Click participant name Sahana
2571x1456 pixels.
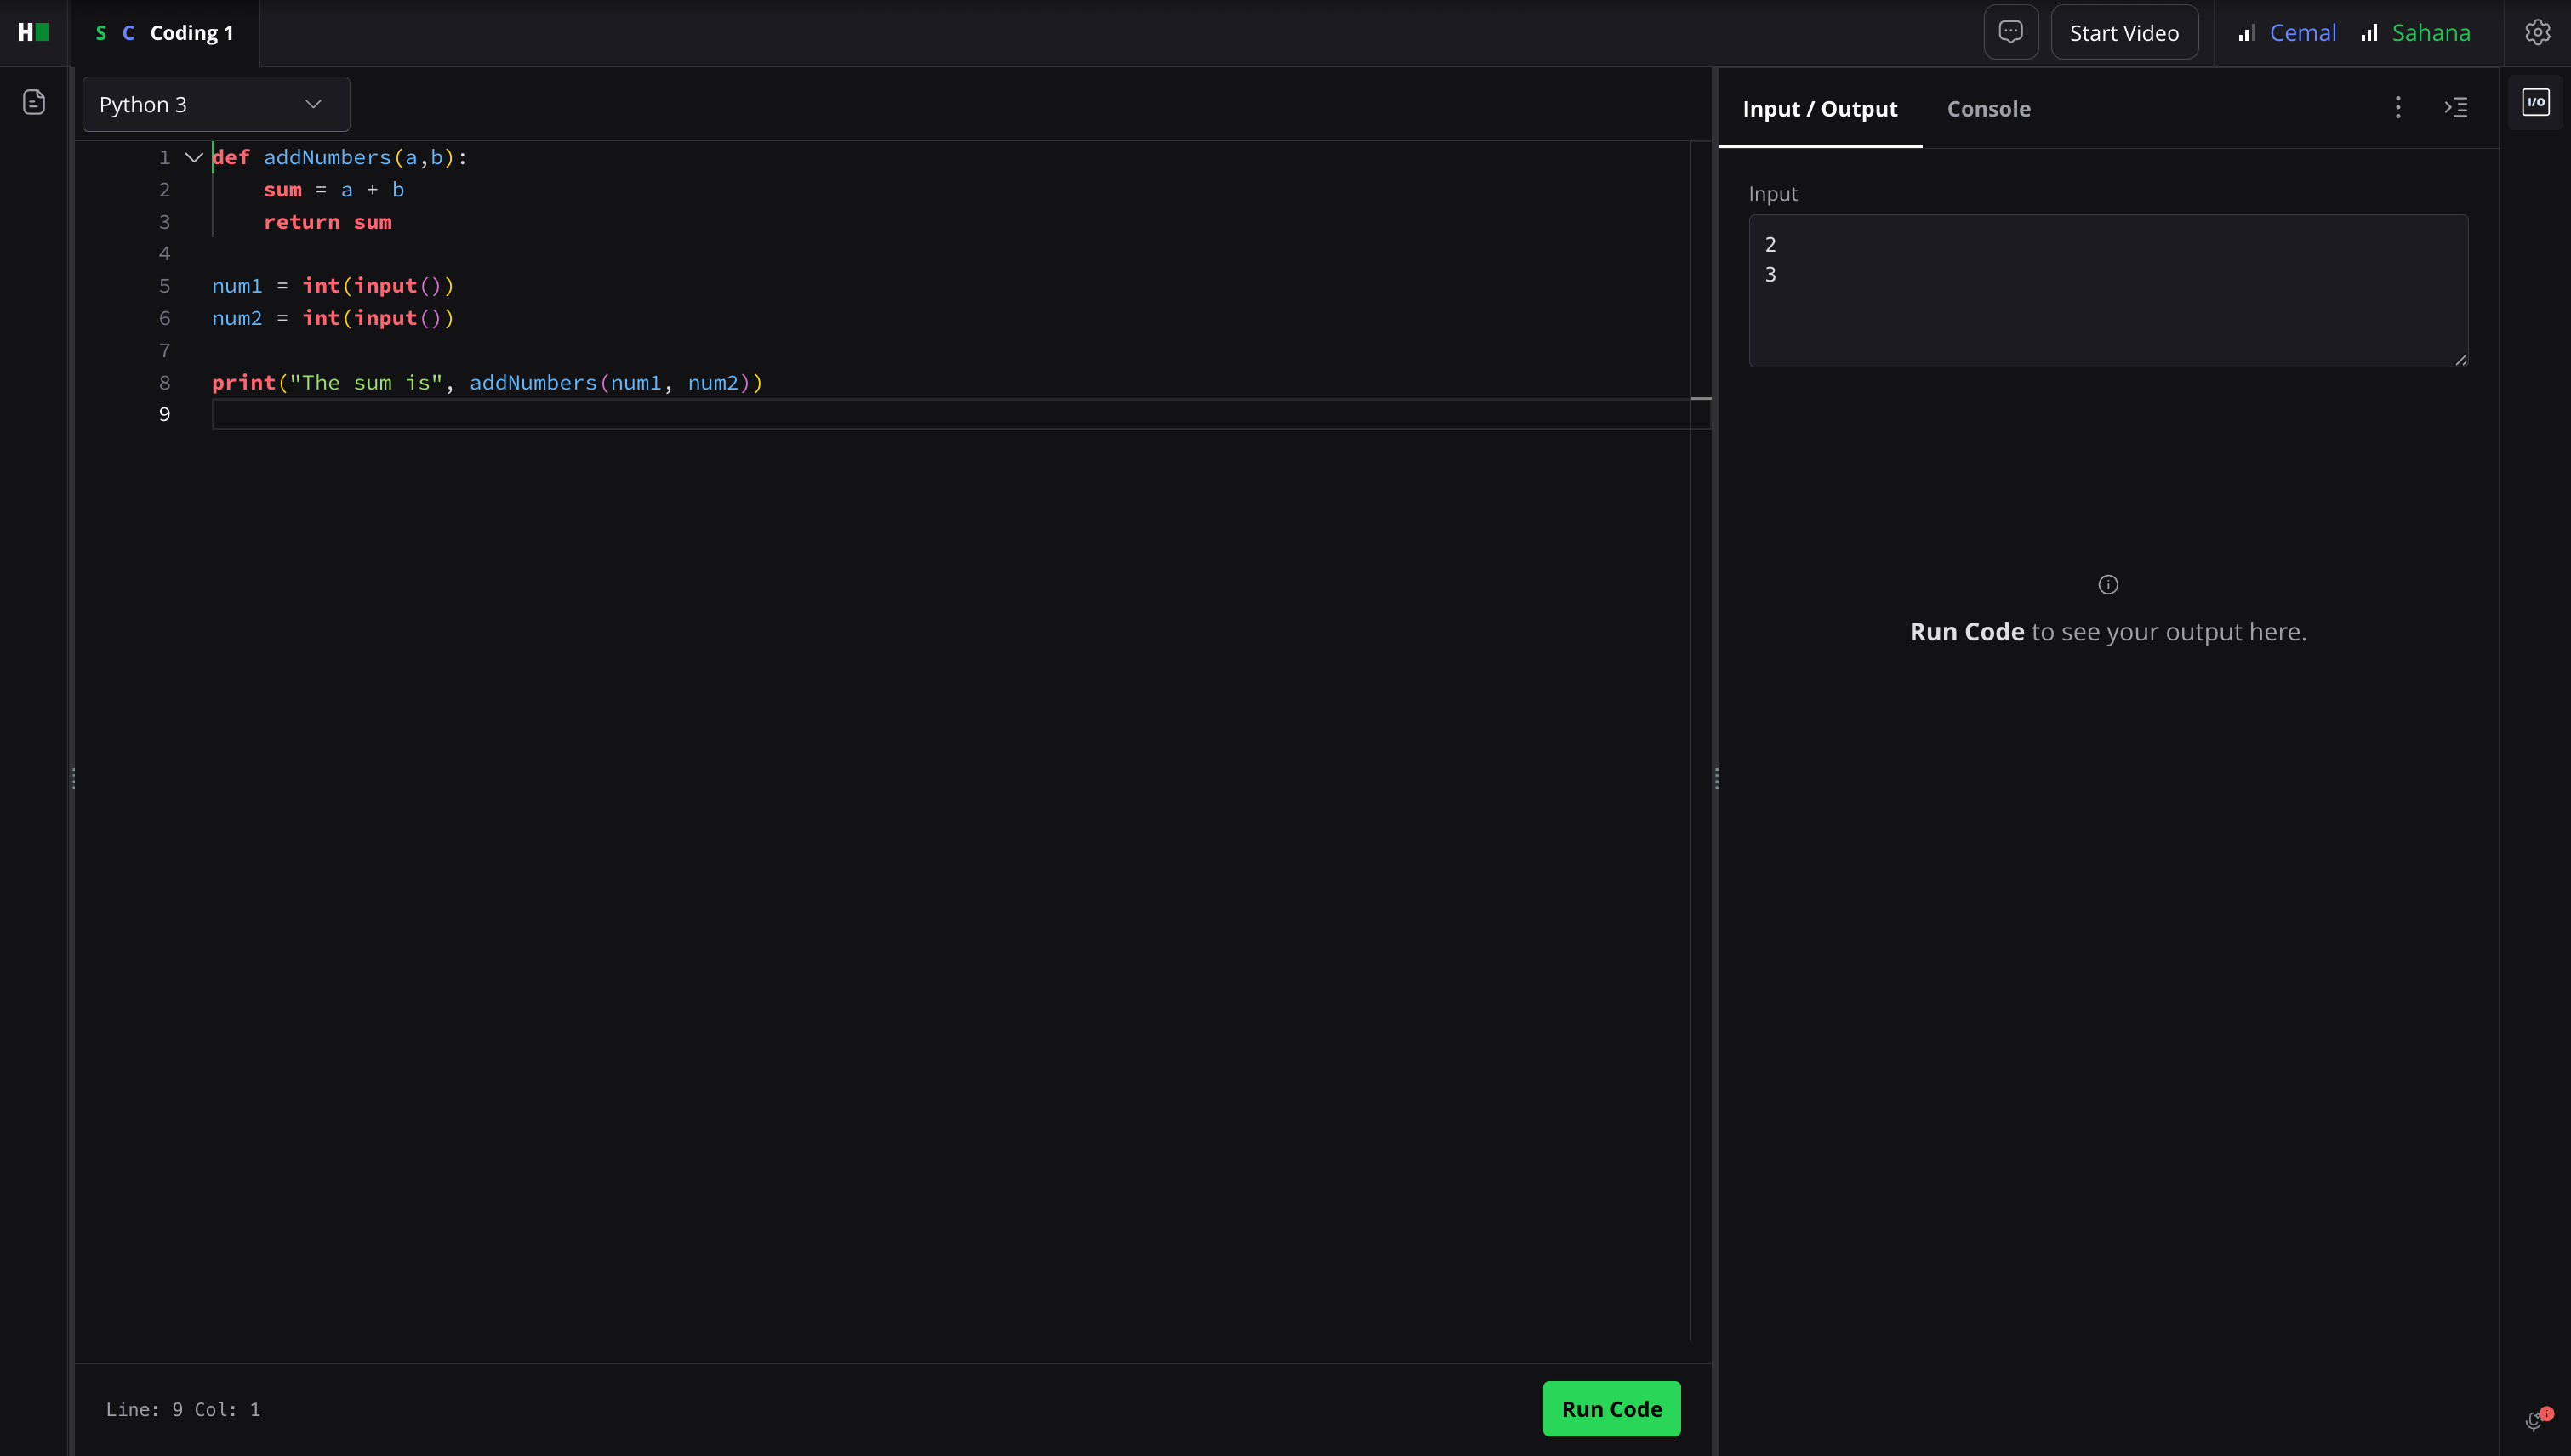(x=2430, y=33)
